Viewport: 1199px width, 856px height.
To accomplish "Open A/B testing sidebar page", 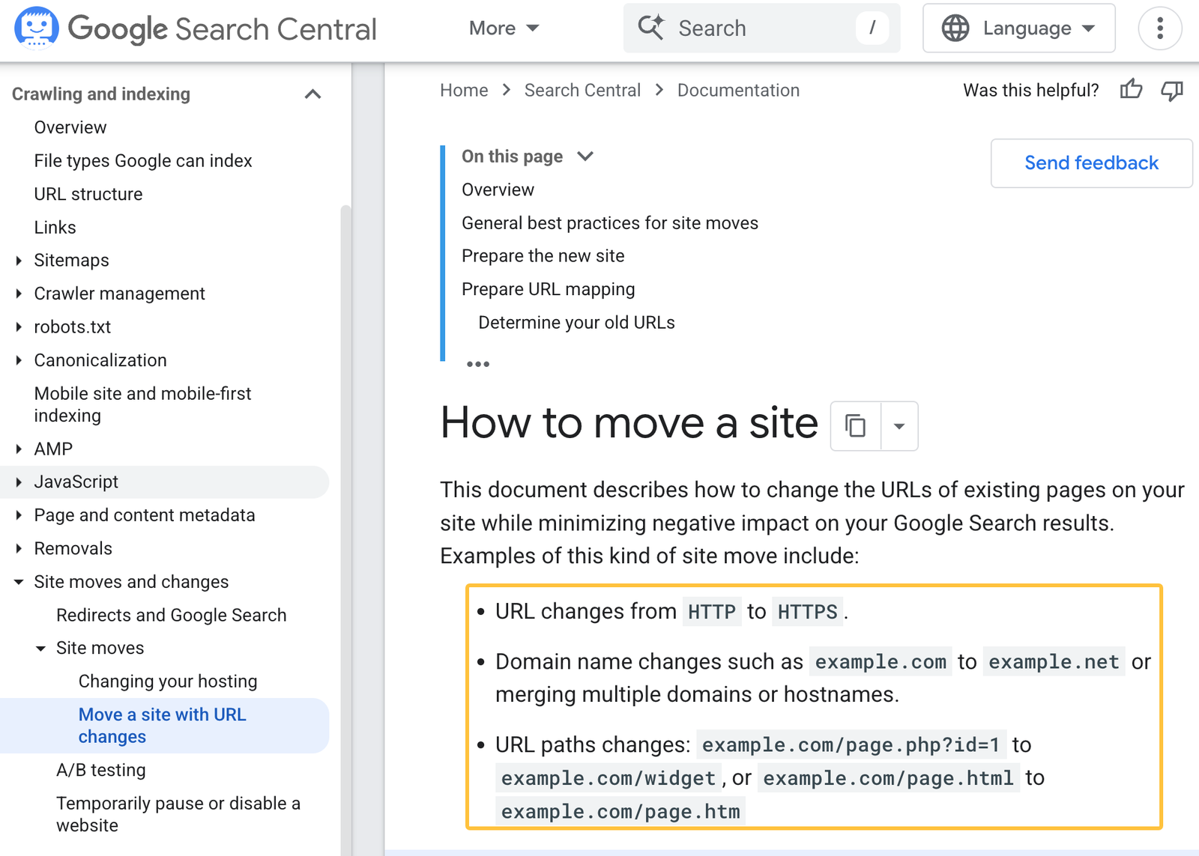I will click(100, 771).
